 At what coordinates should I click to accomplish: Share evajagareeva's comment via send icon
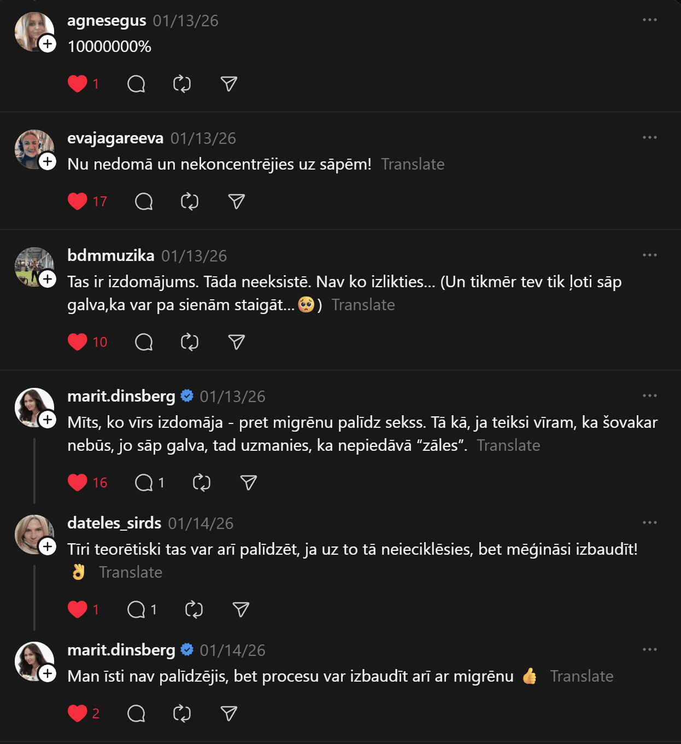point(236,201)
